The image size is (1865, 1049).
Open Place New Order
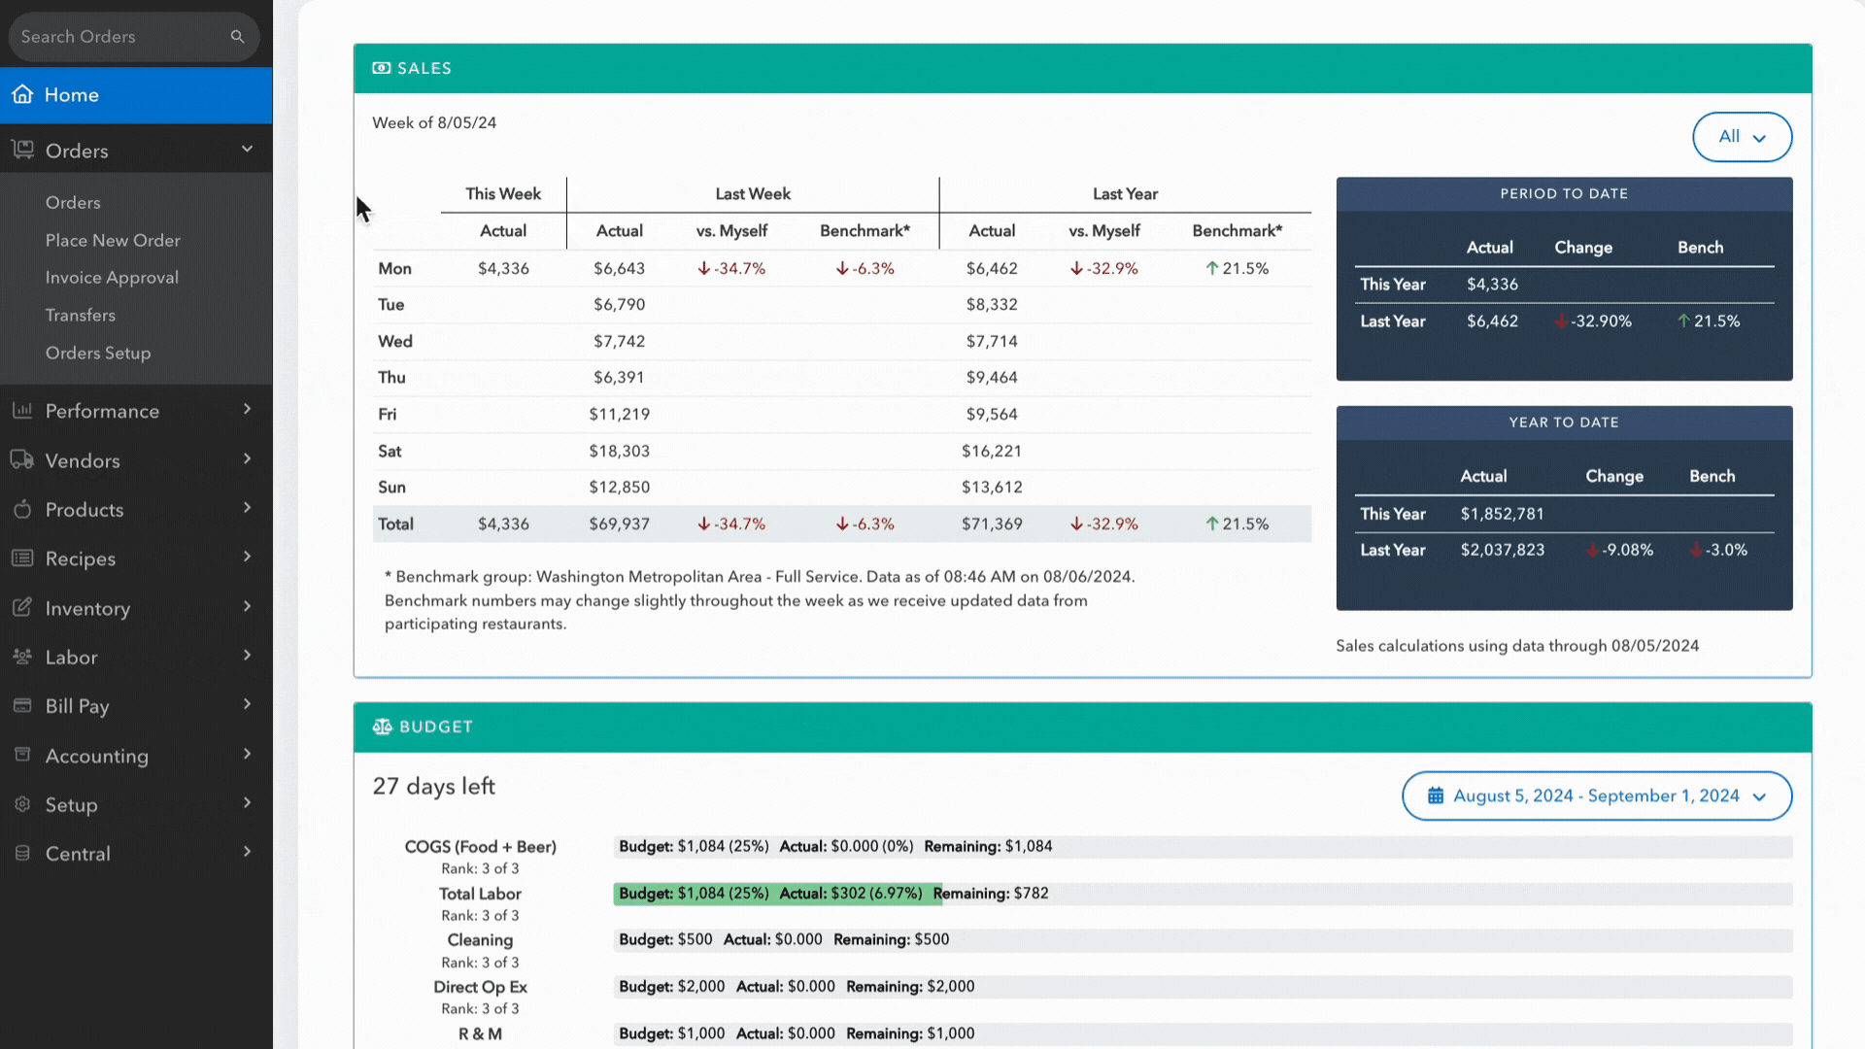tap(113, 240)
